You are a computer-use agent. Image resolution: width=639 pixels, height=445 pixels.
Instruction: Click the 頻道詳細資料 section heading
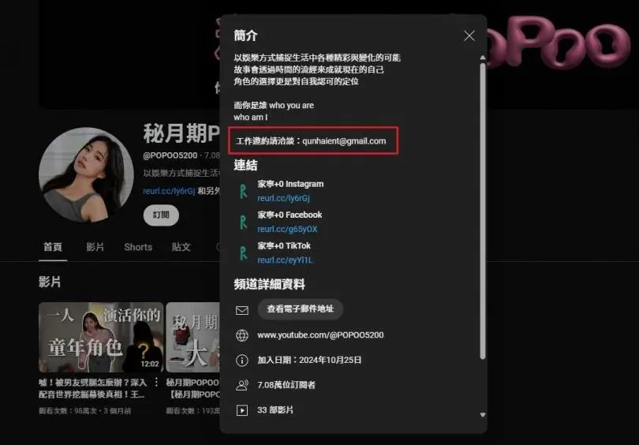tap(269, 284)
